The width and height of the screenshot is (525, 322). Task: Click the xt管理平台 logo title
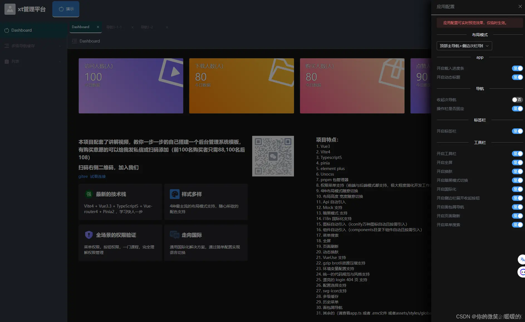(x=32, y=9)
